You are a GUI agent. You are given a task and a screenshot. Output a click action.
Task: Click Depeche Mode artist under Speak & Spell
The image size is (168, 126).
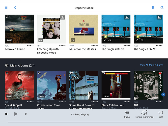12,108
